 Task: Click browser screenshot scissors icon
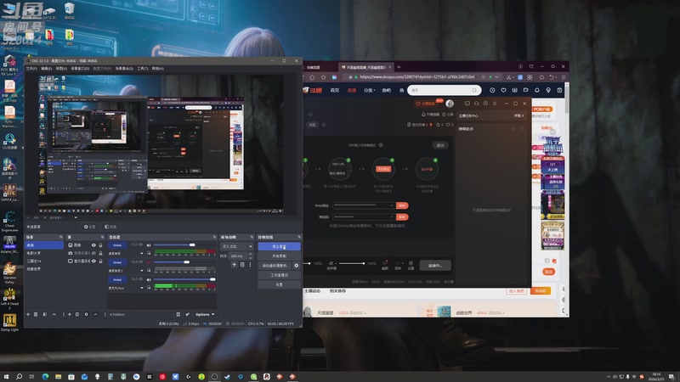(x=508, y=77)
